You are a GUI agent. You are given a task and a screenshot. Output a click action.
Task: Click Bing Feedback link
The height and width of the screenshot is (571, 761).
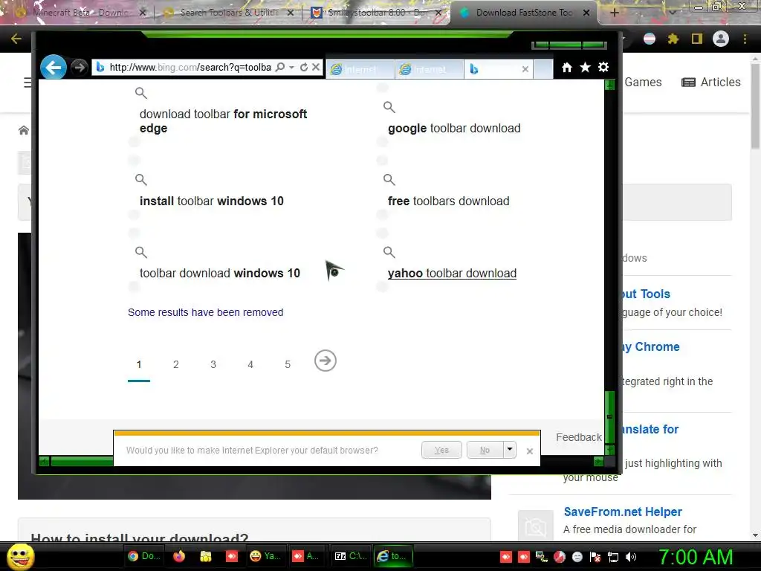(x=578, y=437)
